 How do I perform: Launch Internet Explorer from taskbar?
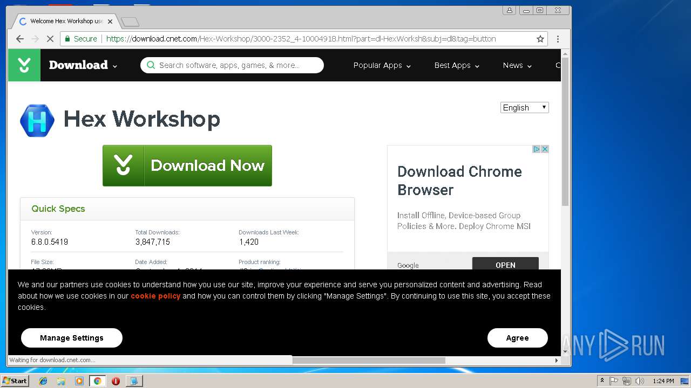(43, 381)
